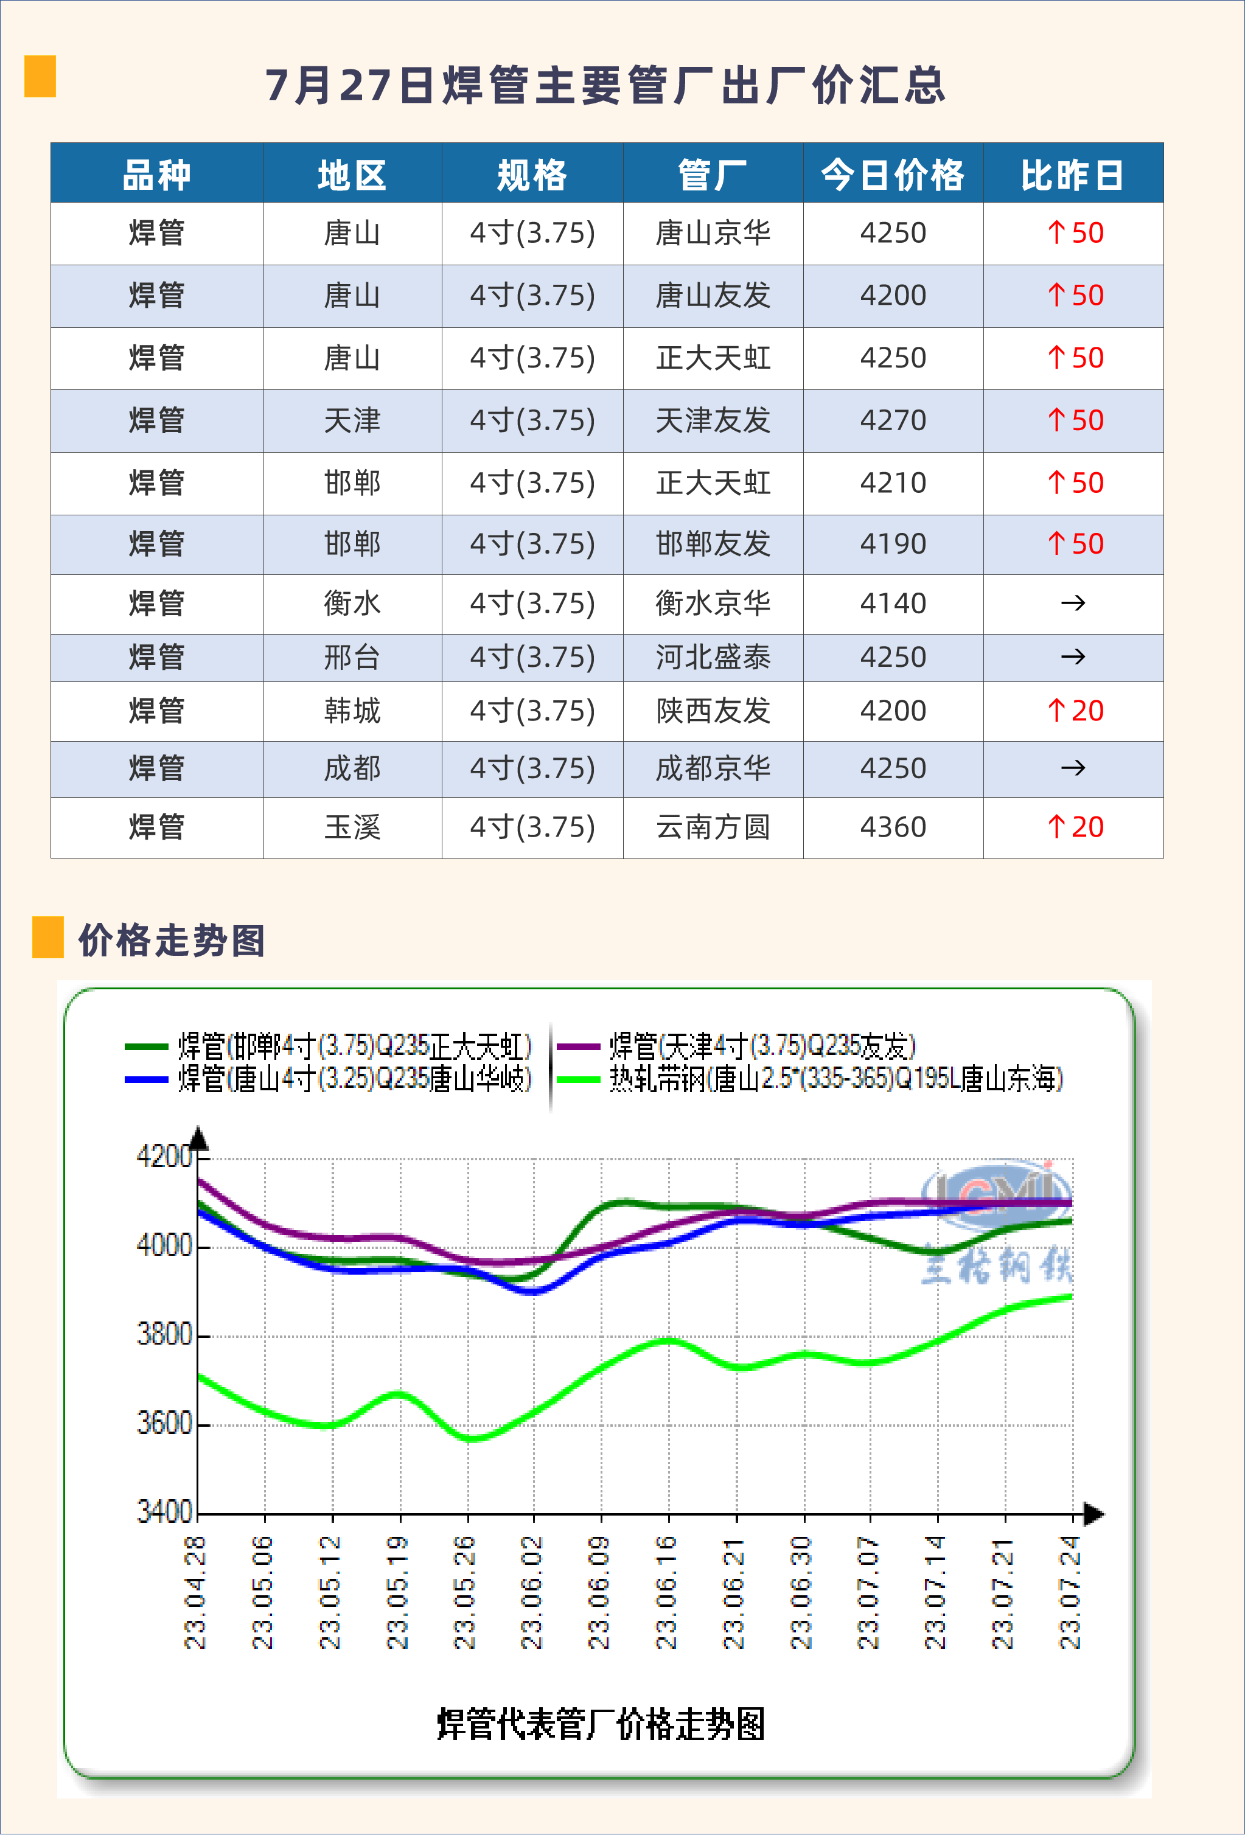Click the right arrow in 成都京华 row
Viewport: 1245px width, 1835px height.
pyautogui.click(x=1073, y=768)
